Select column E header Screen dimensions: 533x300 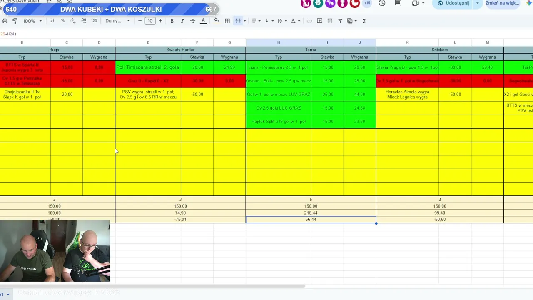click(x=148, y=42)
